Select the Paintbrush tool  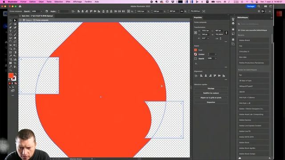15,35
